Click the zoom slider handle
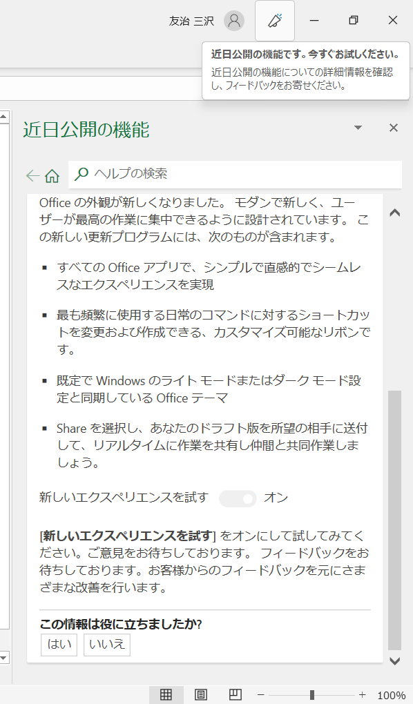Image resolution: width=413 pixels, height=704 pixels. pos(312,695)
